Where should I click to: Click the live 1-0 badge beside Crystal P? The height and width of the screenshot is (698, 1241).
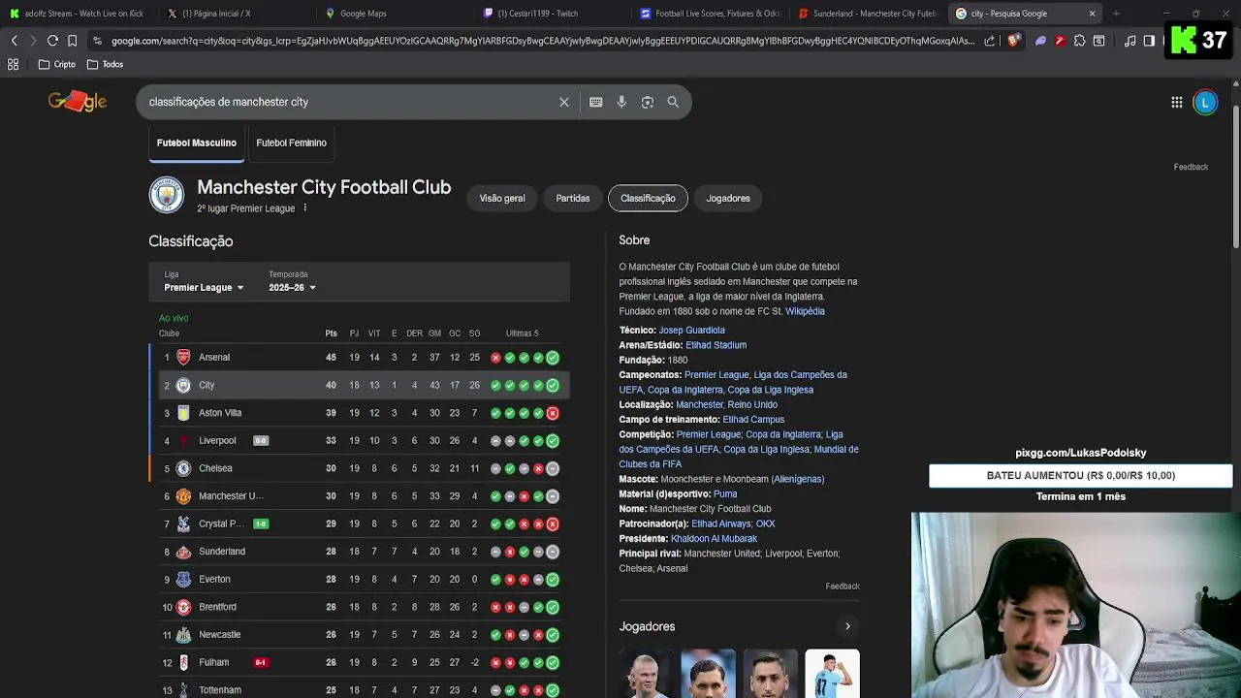[x=261, y=524]
